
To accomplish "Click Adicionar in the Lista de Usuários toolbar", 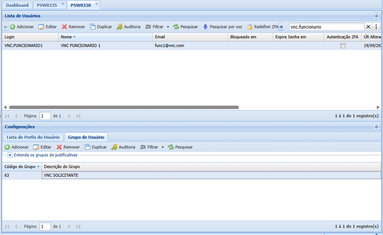I will point(22,27).
